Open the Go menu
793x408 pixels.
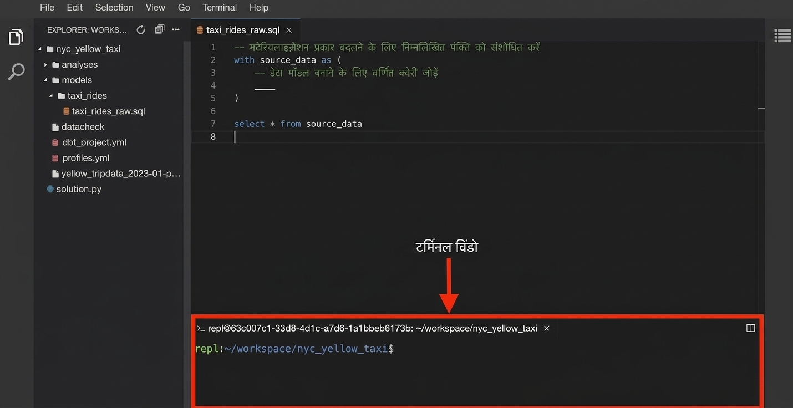tap(184, 7)
